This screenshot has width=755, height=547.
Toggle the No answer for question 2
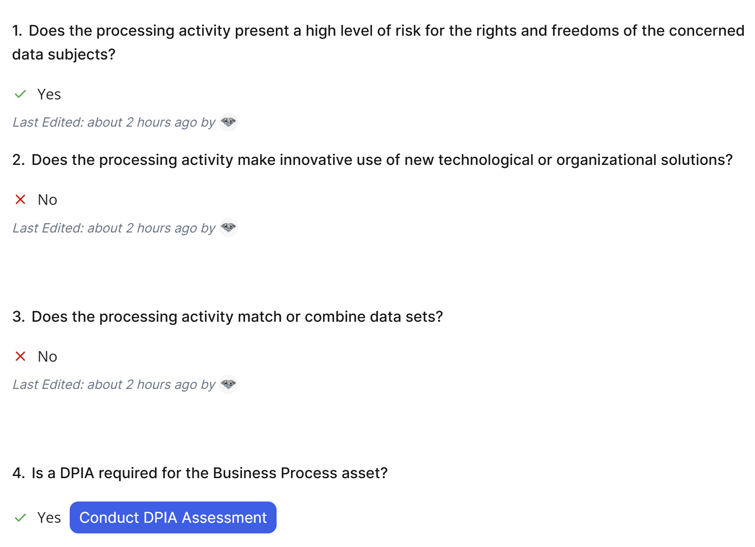[x=47, y=199]
